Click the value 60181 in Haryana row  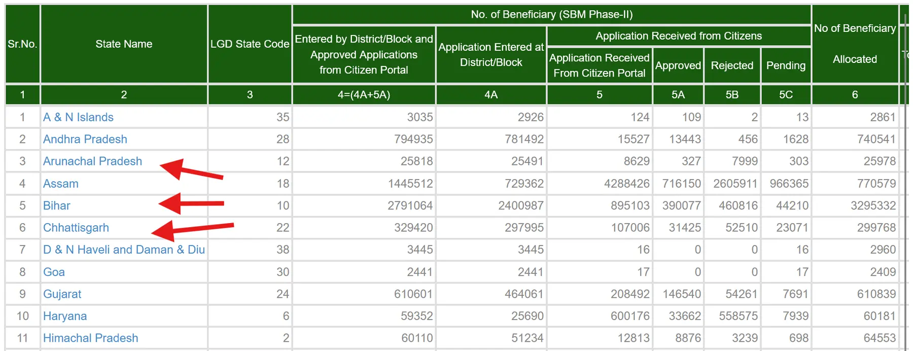[880, 316]
